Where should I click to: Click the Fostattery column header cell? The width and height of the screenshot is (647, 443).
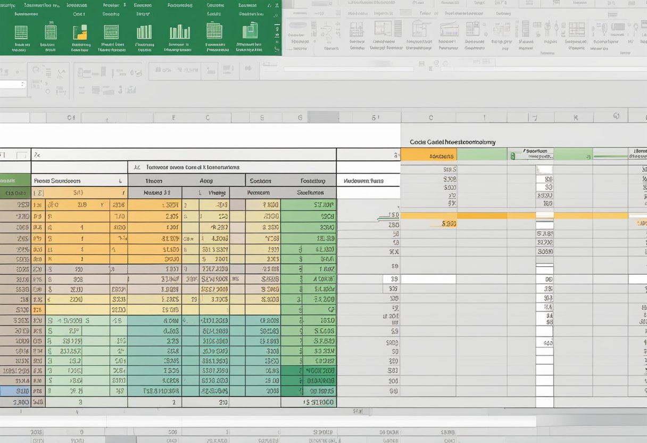[316, 181]
